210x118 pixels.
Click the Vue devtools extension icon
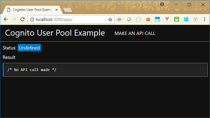(x=167, y=19)
